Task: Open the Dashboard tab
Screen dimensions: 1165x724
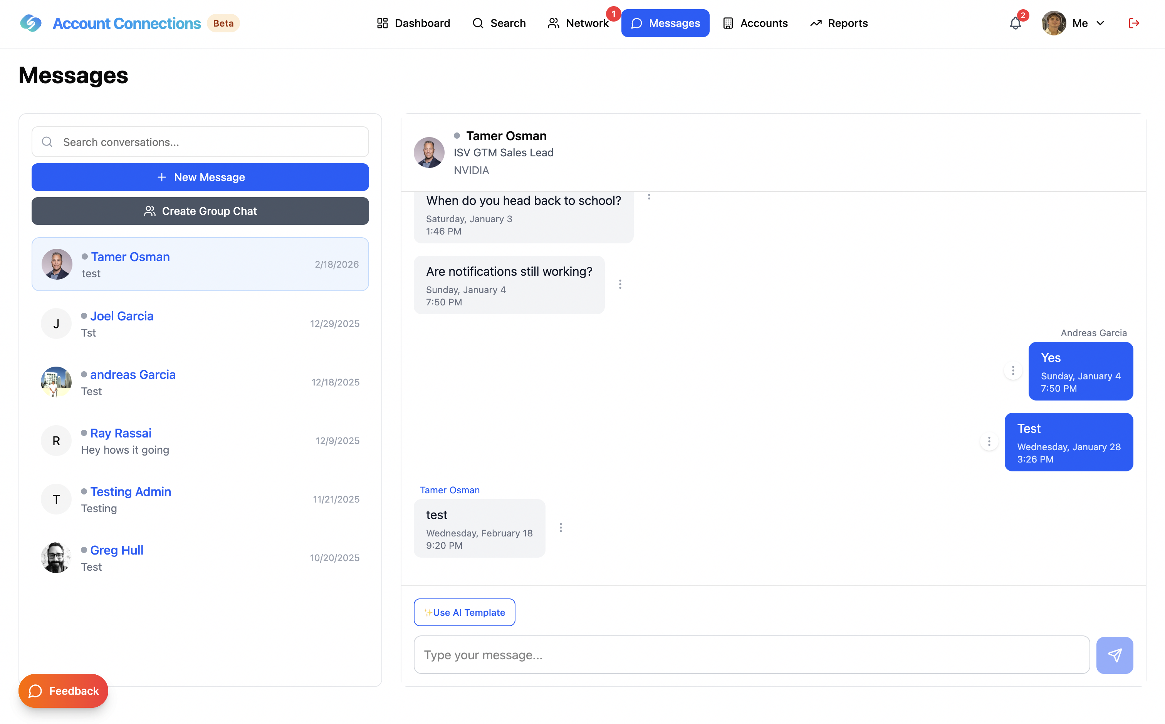Action: [413, 23]
